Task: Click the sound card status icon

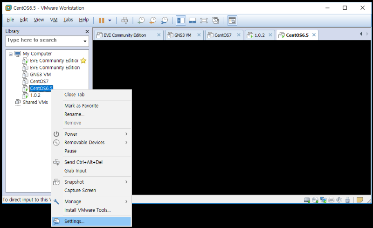Action: point(339,200)
